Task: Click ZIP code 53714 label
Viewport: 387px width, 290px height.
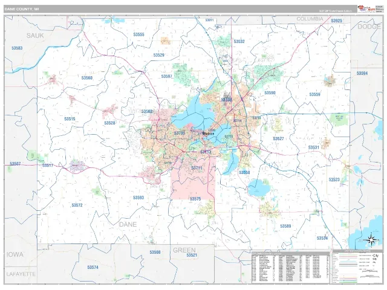Action: (238, 121)
